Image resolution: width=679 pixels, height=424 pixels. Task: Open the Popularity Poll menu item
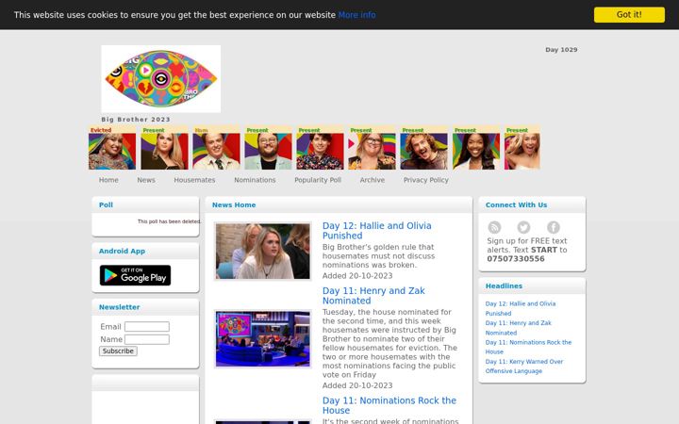tap(318, 180)
